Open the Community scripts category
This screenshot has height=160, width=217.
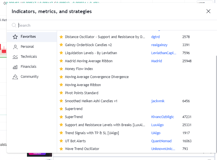tap(32, 77)
